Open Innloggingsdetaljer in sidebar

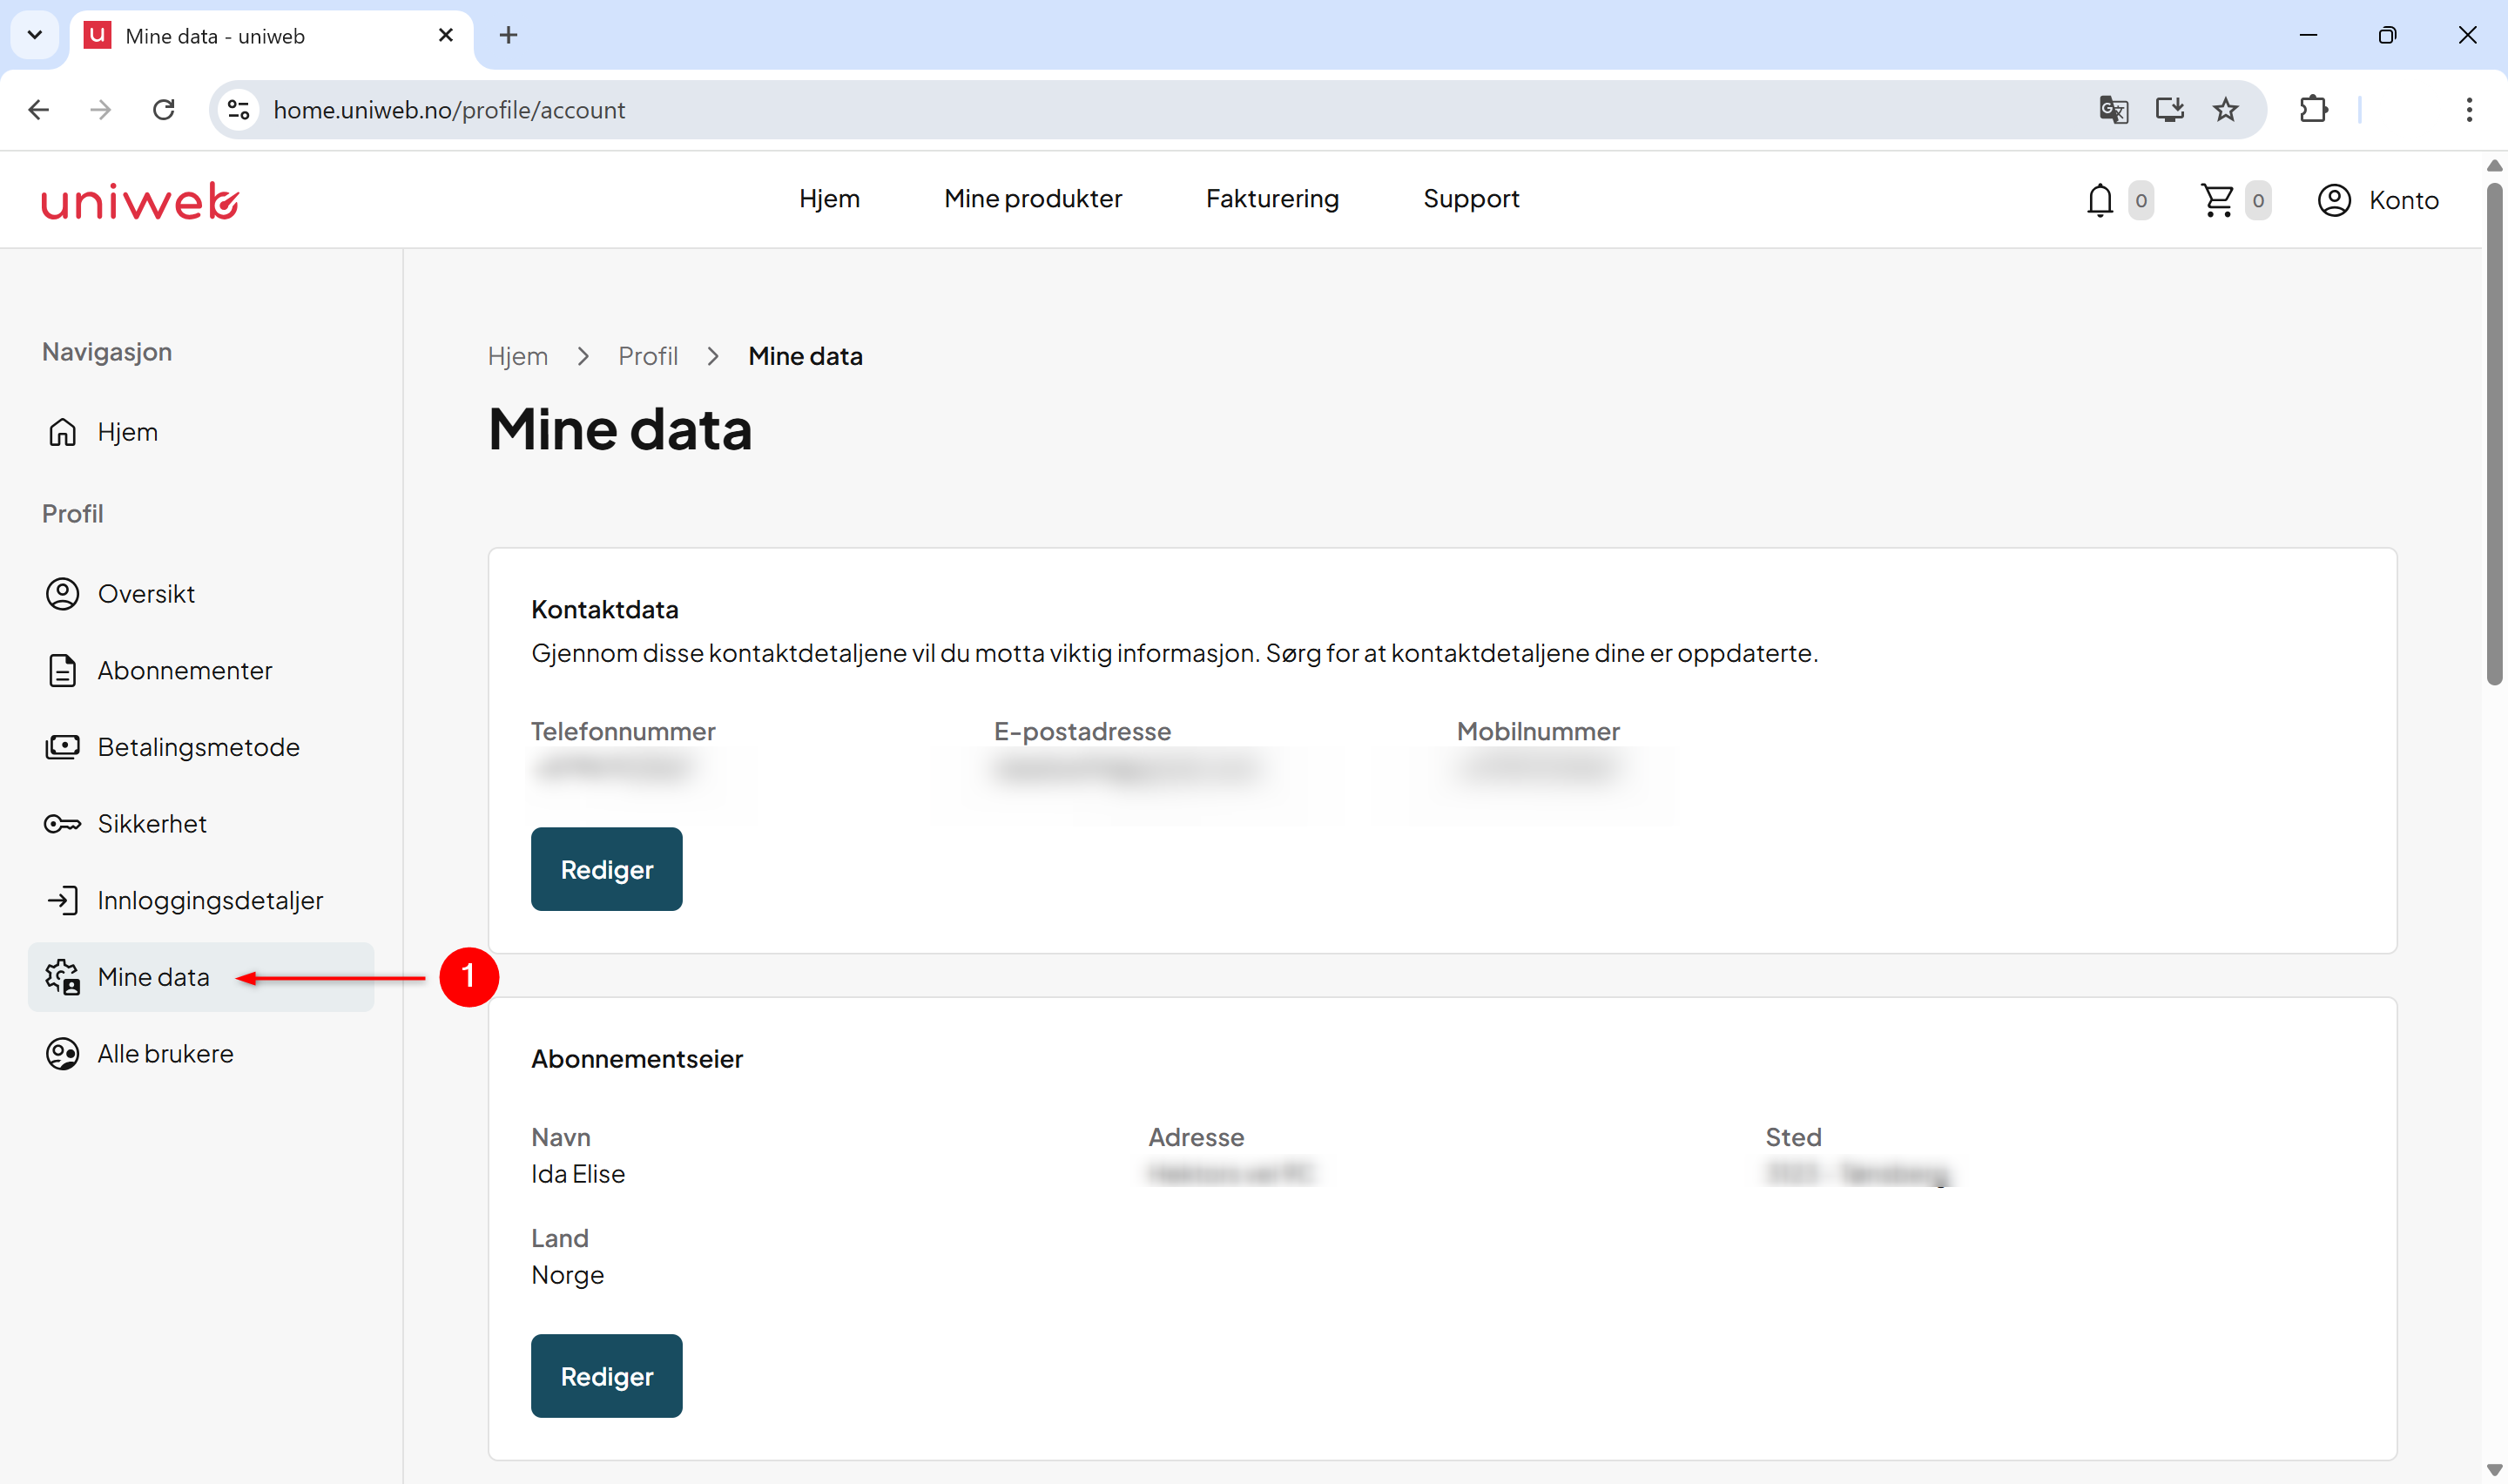tap(200, 900)
